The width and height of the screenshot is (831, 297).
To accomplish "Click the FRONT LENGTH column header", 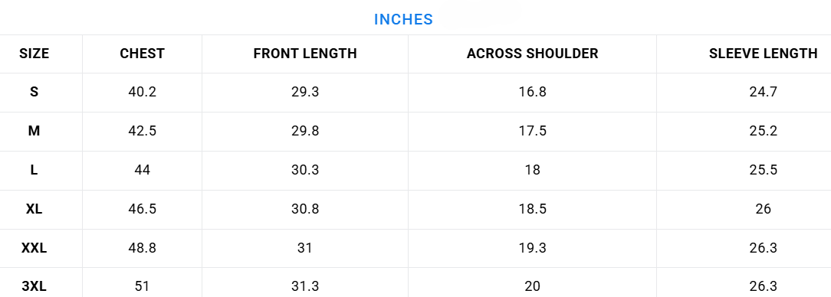I will (305, 54).
